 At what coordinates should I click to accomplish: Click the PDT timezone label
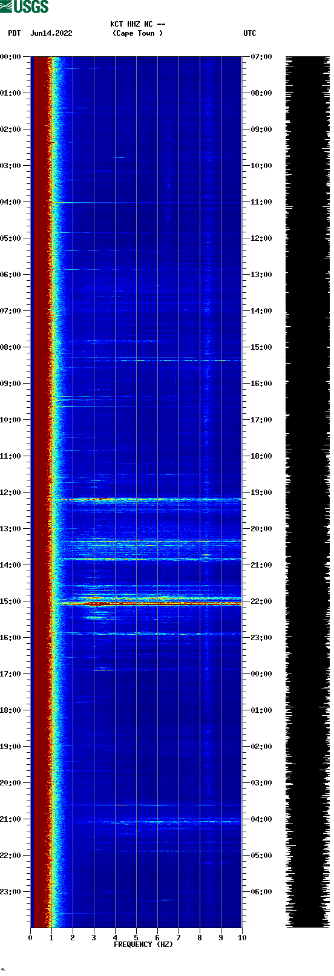tap(15, 33)
